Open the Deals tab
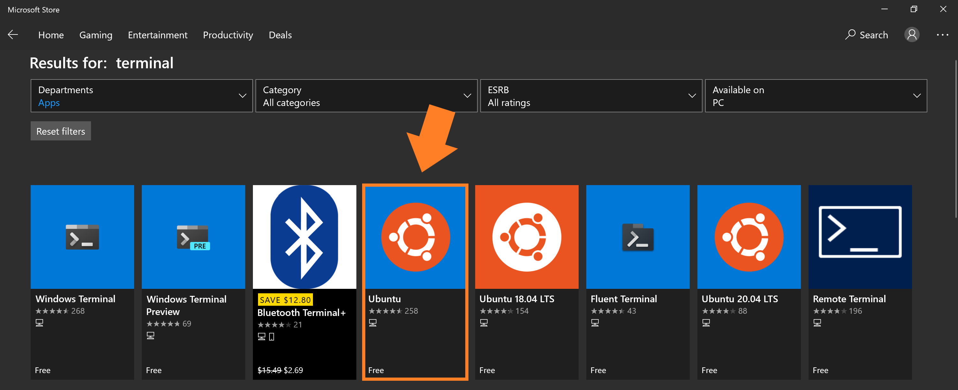 point(280,35)
